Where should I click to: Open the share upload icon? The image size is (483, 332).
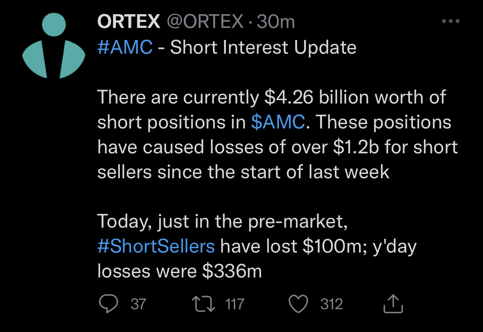click(x=393, y=304)
